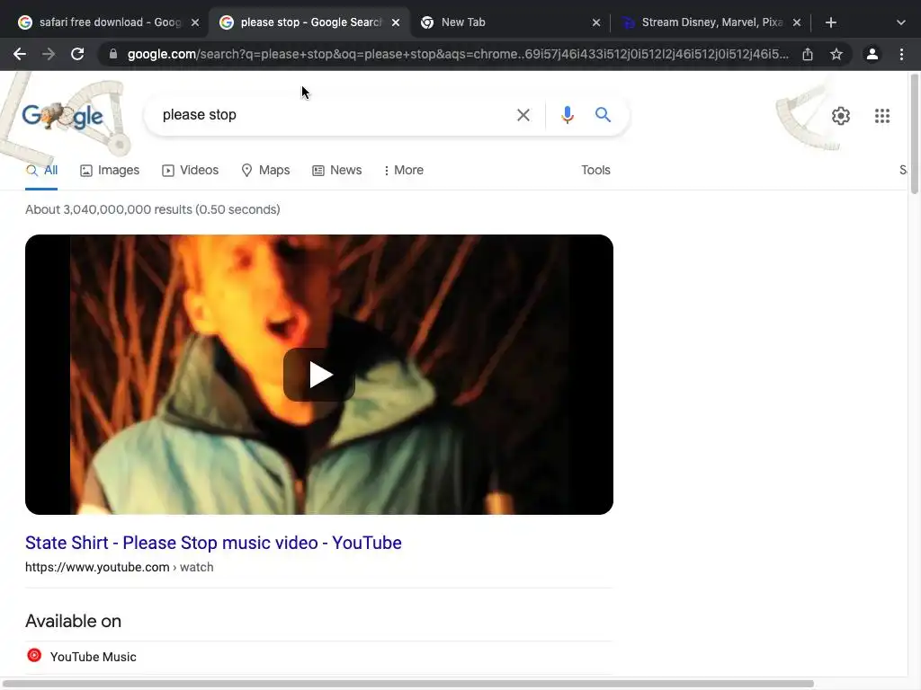Switch to News results
The height and width of the screenshot is (690, 921).
(x=337, y=170)
